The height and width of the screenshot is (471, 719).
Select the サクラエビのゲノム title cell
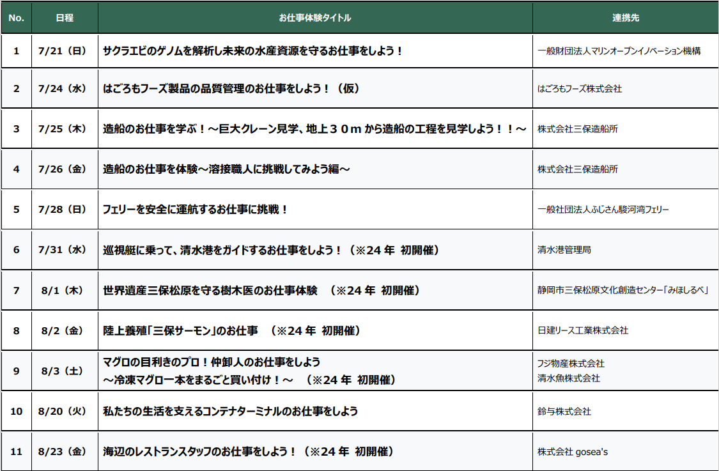point(315,51)
